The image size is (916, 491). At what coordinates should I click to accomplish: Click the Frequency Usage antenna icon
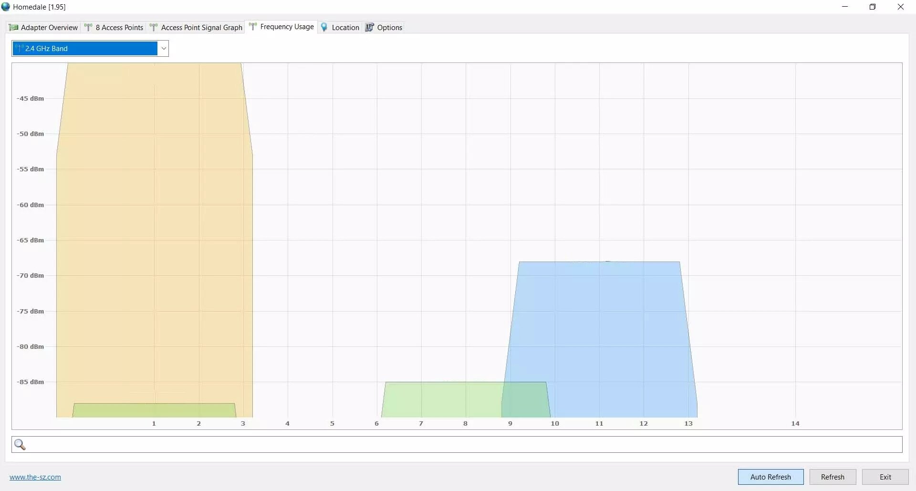(253, 27)
